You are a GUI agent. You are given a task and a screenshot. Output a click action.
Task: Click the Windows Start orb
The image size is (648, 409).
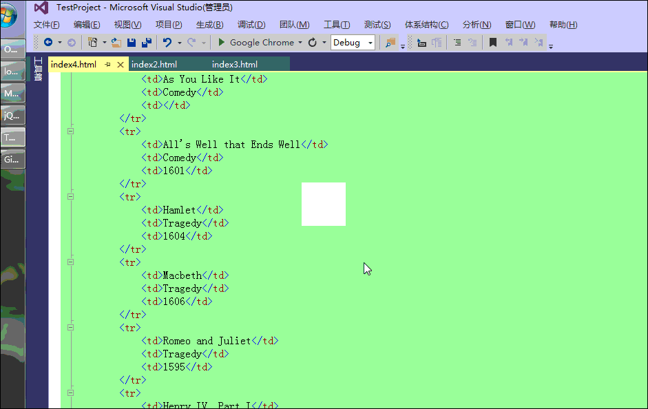click(x=8, y=17)
